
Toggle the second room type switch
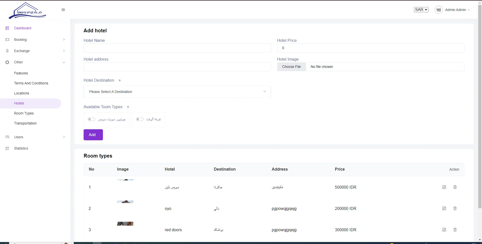[x=140, y=119]
